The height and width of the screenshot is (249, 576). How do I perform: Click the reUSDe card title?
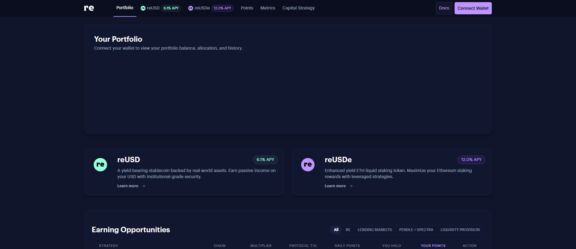pos(338,160)
